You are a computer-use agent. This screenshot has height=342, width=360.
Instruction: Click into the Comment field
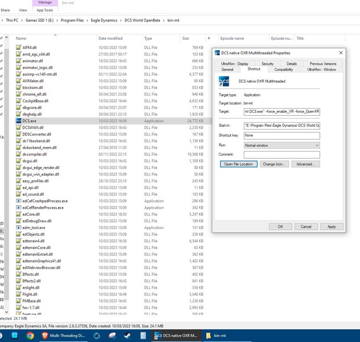pyautogui.click(x=282, y=155)
